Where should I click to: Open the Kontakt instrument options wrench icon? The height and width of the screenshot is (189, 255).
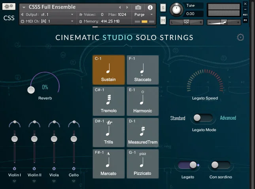9,6
